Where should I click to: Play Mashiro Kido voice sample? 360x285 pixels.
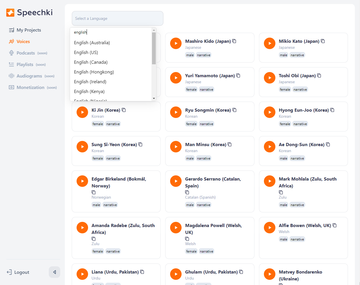coord(176,43)
